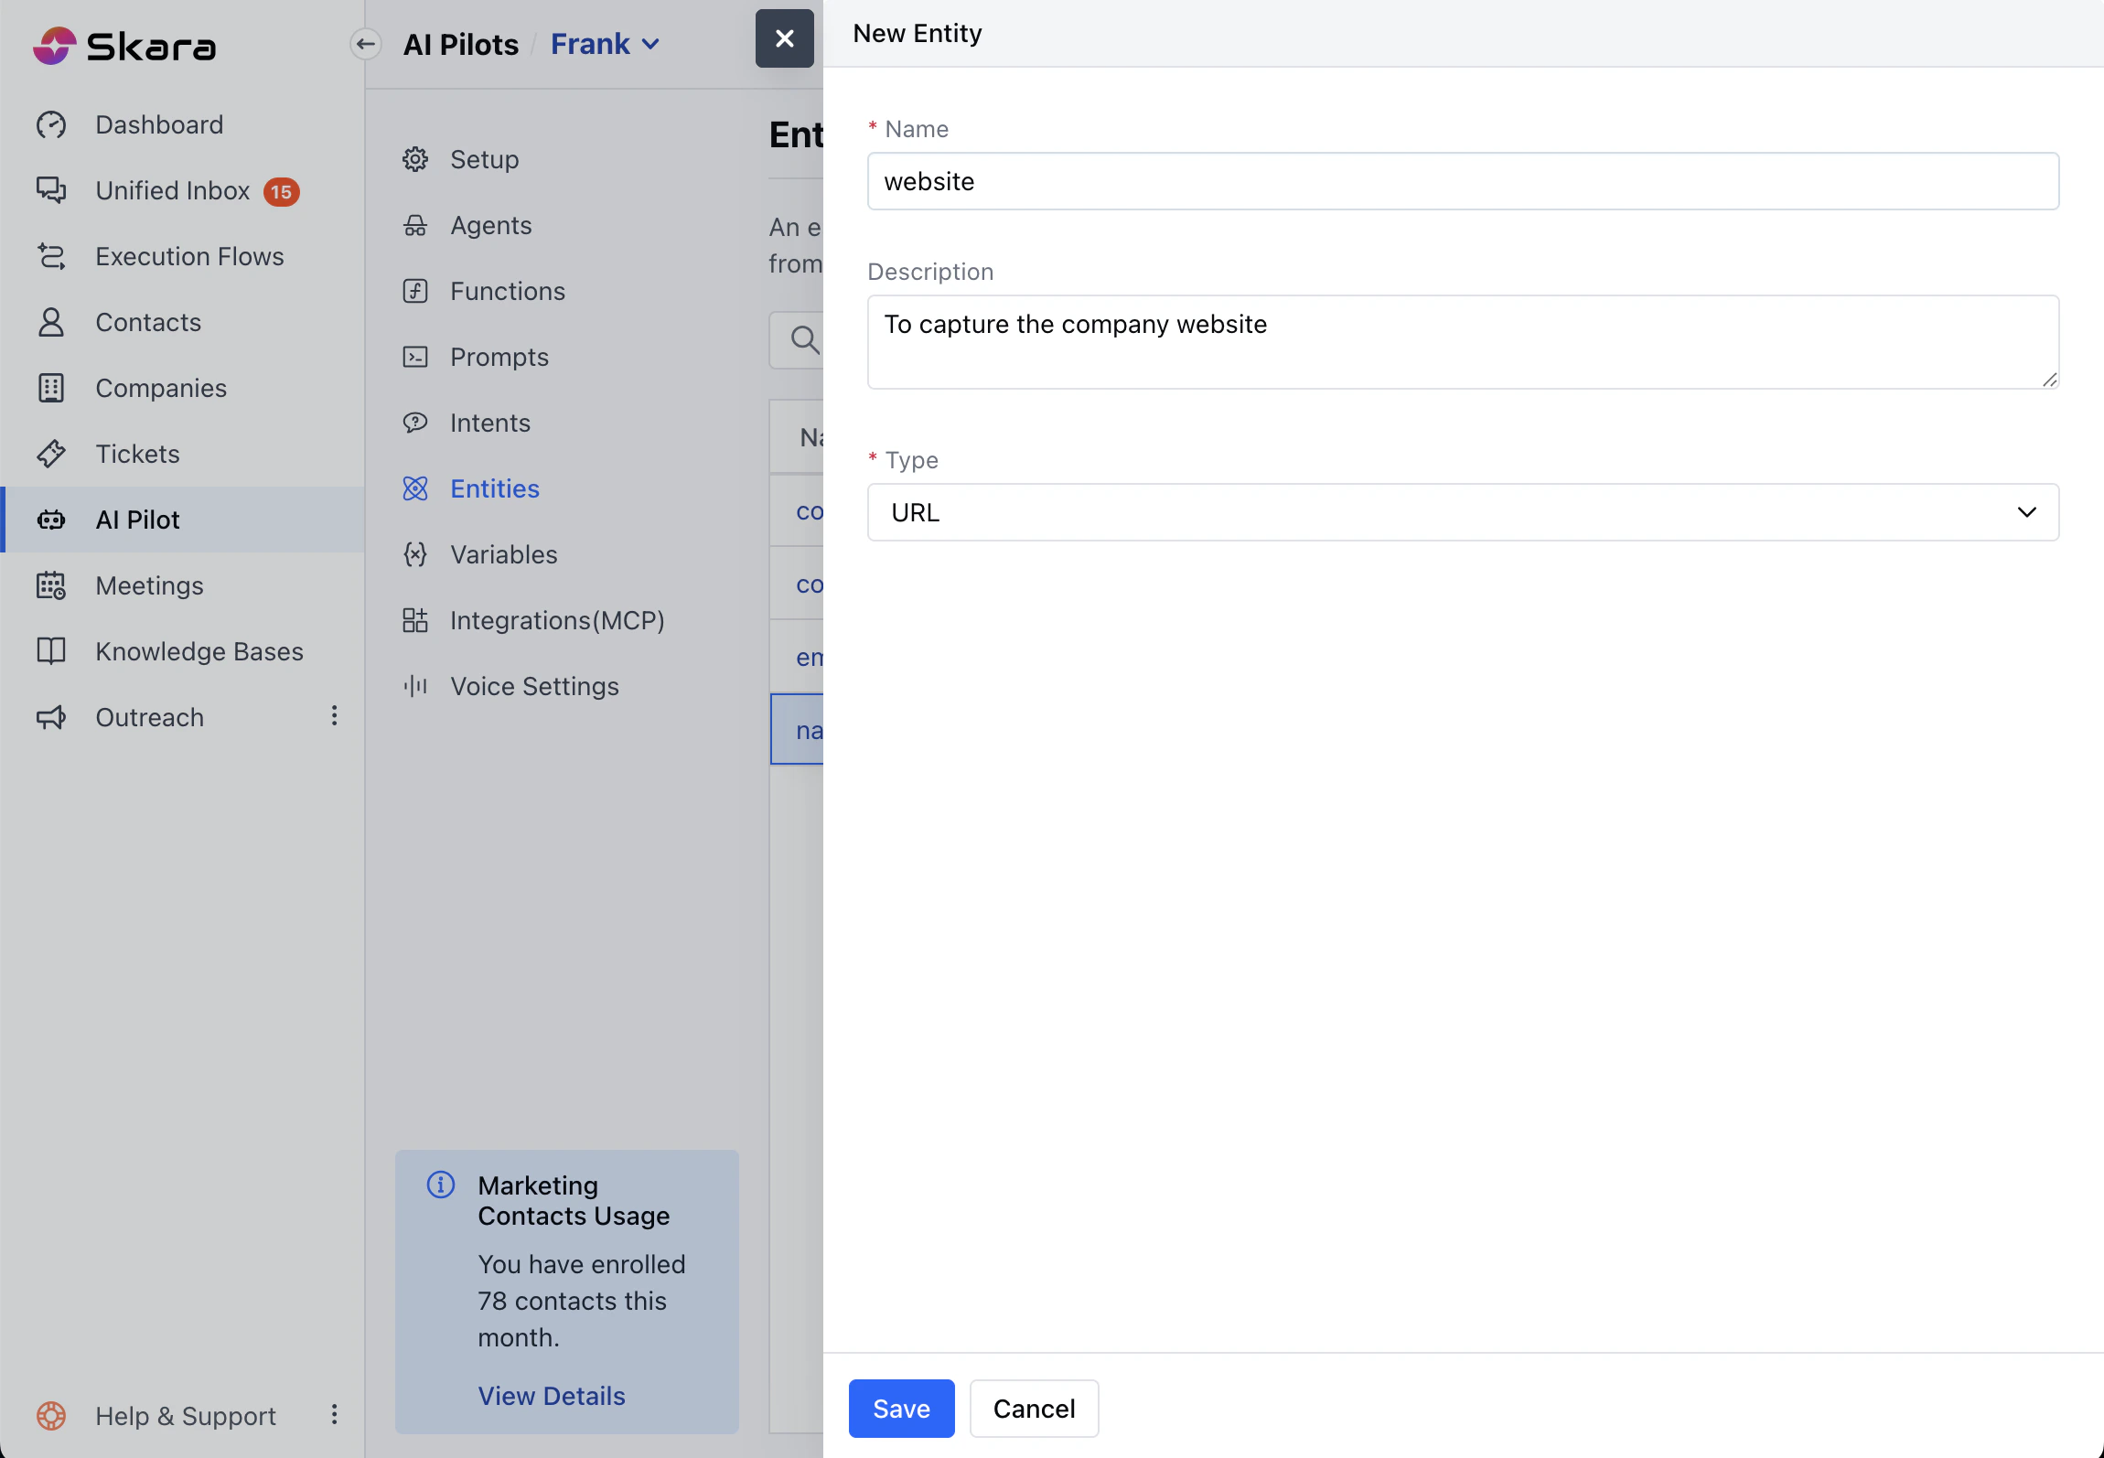This screenshot has height=1458, width=2104.
Task: Select the Execution Flows icon
Action: coord(51,256)
